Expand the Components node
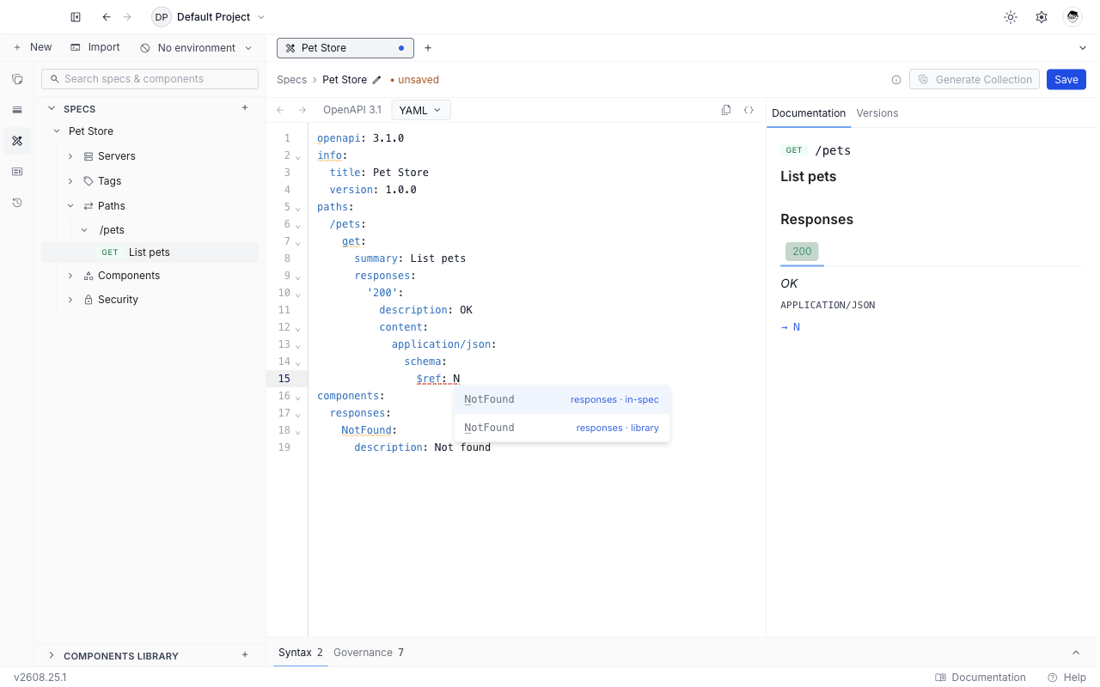 pos(70,276)
